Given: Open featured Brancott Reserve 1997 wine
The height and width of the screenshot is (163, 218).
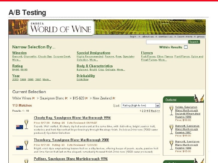Looking at the screenshot, I should point(187,129).
